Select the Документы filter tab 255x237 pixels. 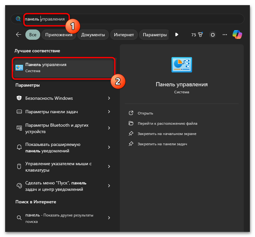[93, 35]
